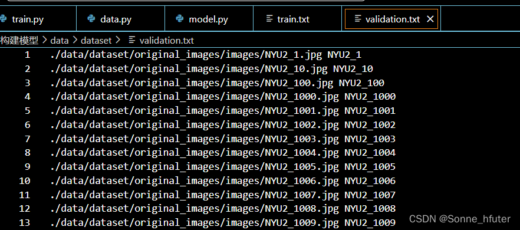The width and height of the screenshot is (520, 230).
Task: Click line number 3 in the gutter
Action: pos(27,83)
